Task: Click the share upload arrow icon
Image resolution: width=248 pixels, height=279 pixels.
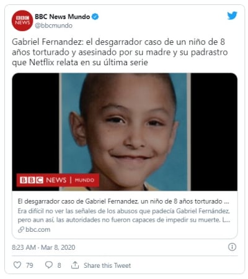Action: click(75, 265)
